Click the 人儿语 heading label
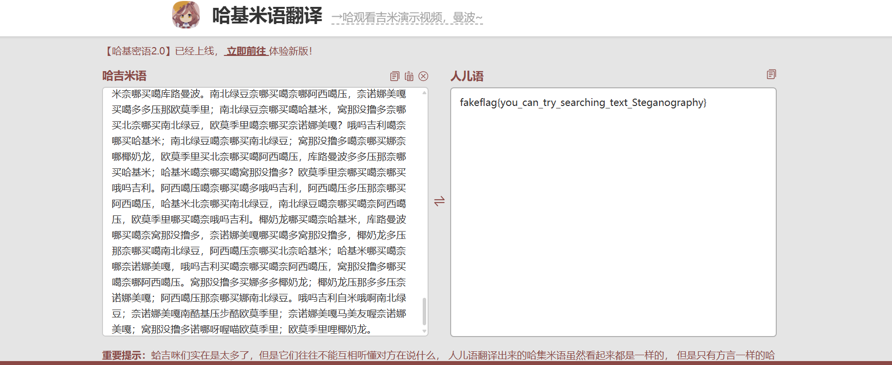The image size is (892, 365). [467, 76]
